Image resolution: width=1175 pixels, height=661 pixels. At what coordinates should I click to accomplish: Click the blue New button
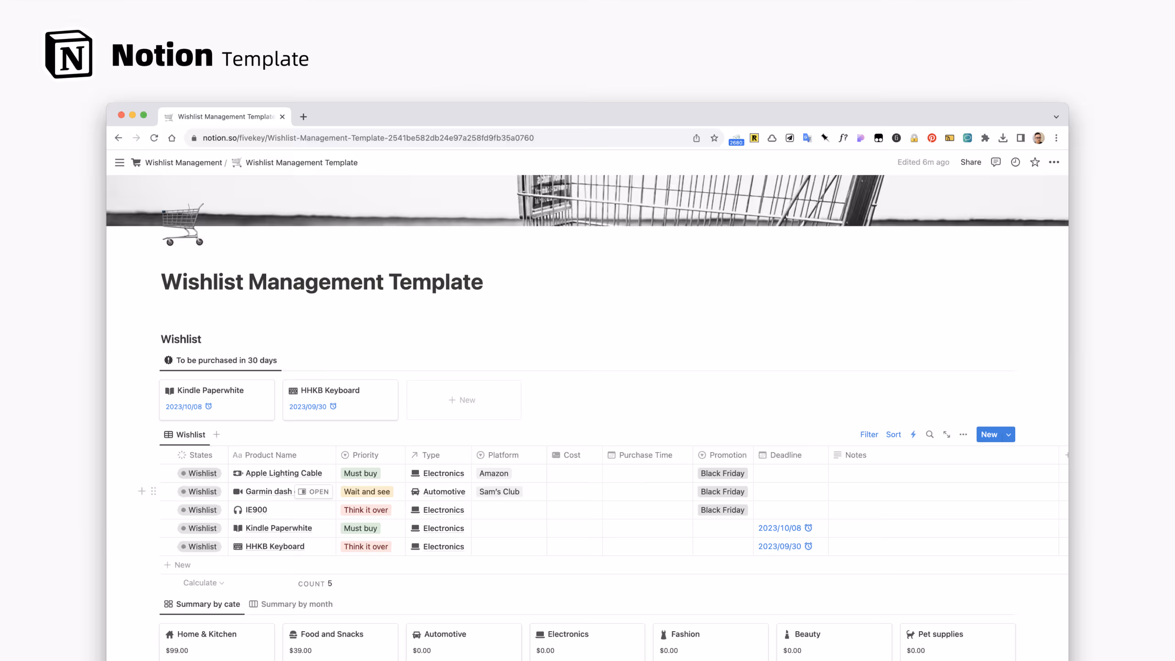click(989, 434)
